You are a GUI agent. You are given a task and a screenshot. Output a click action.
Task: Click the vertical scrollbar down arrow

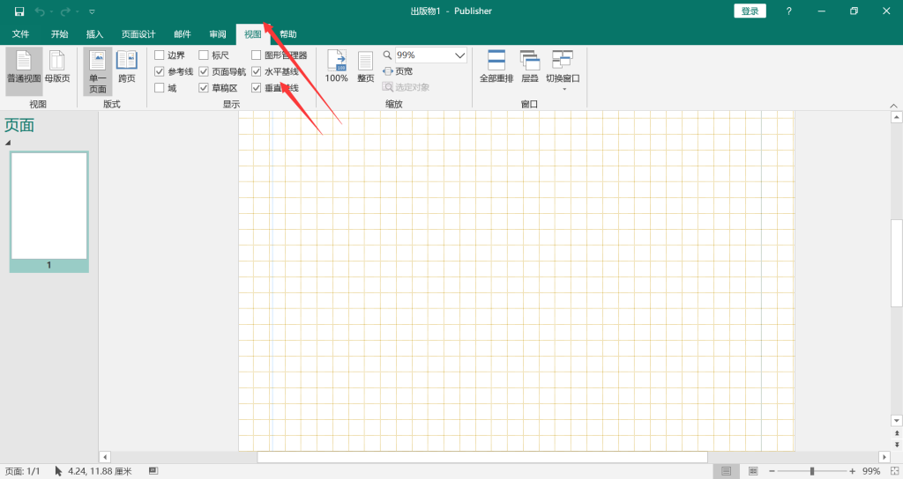[896, 420]
